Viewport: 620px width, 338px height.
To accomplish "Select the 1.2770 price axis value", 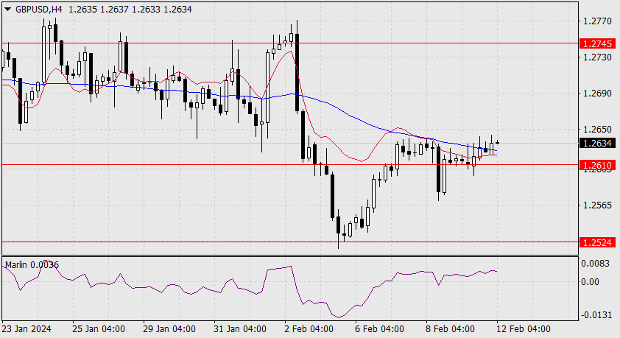I will 597,21.
